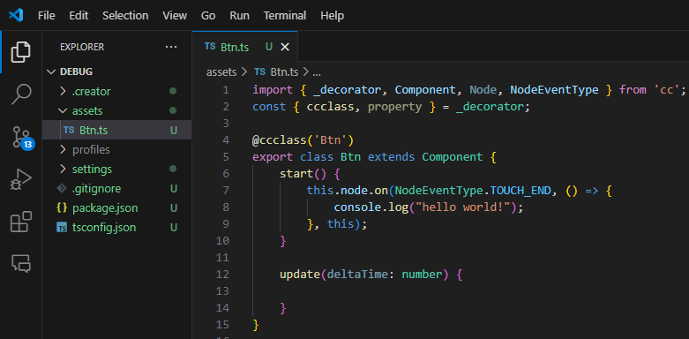Open the Edit menu
This screenshot has height=339, width=689.
[x=79, y=15]
